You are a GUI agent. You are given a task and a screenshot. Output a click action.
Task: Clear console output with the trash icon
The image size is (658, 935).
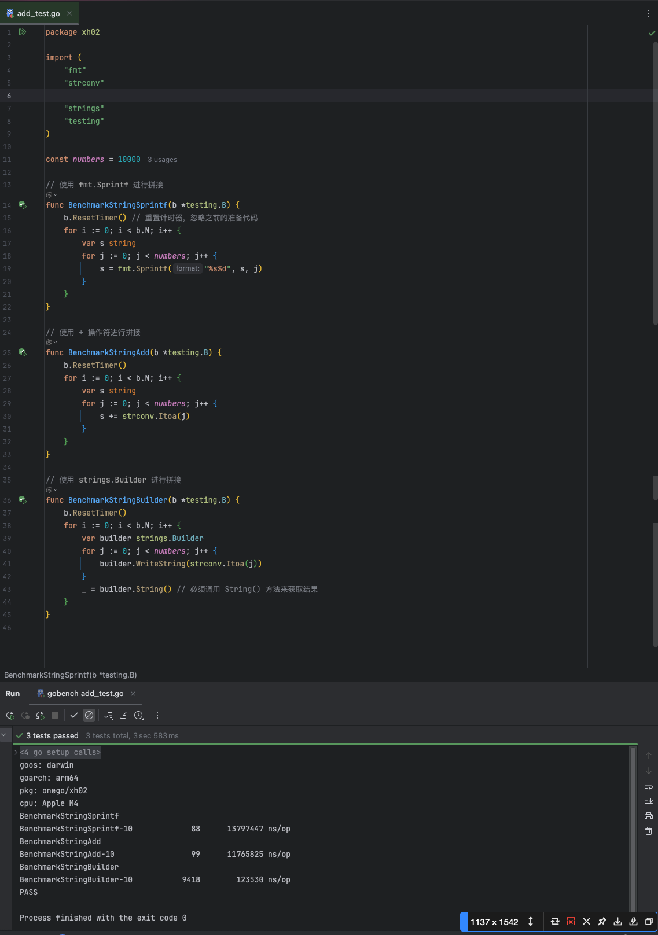pyautogui.click(x=649, y=831)
